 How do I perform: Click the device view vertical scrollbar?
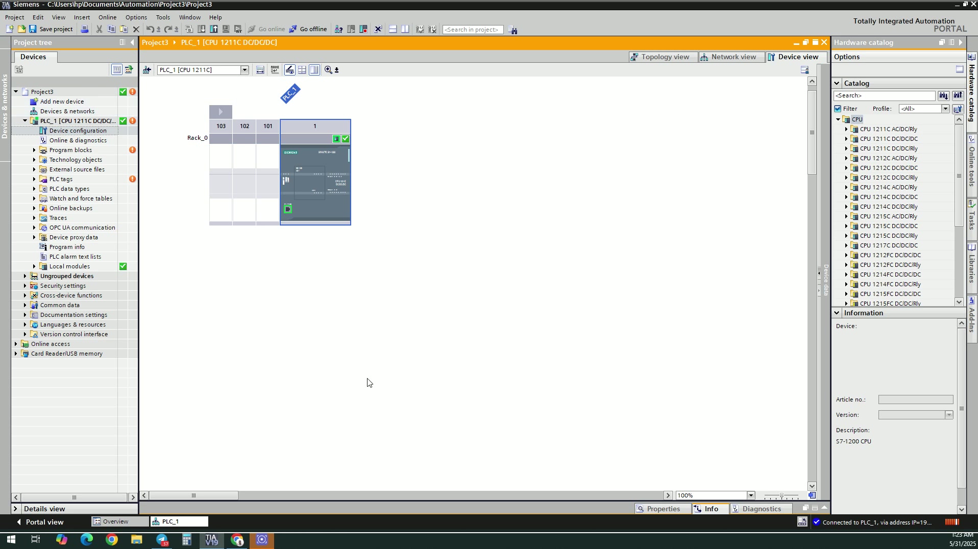coord(812,133)
